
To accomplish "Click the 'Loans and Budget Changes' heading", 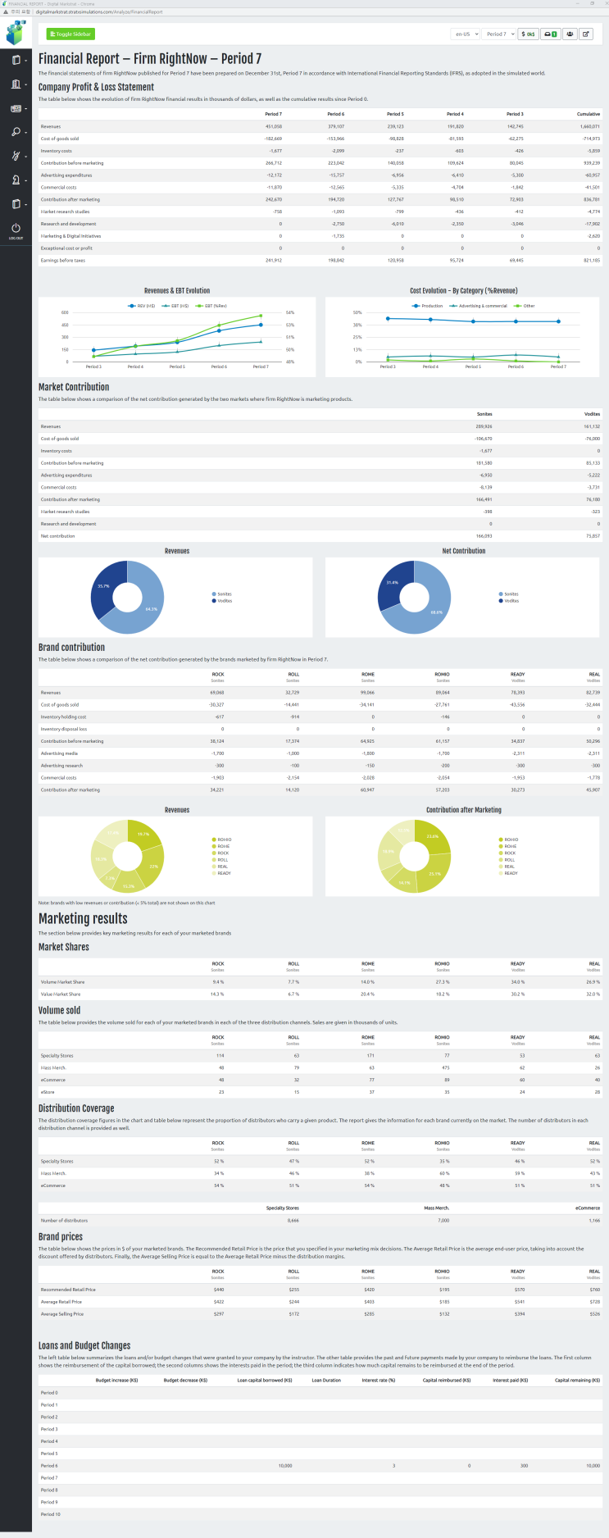I will click(84, 1345).
